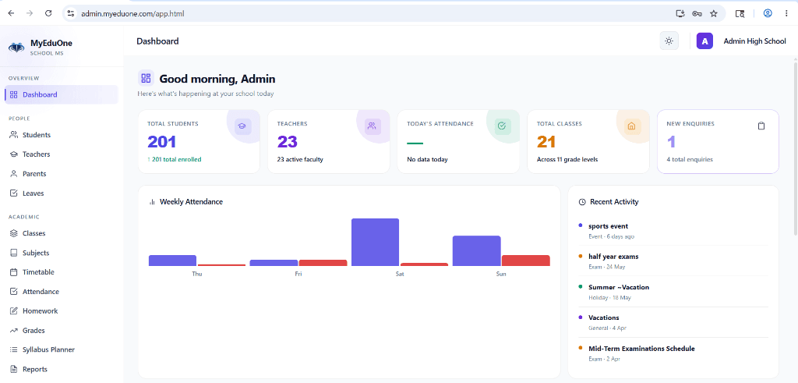Click the MyEduOne logo icon
Viewport: 798px width, 383px height.
[16, 48]
